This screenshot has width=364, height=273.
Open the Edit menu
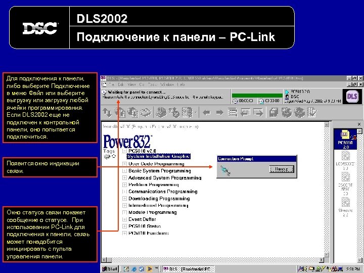click(121, 84)
